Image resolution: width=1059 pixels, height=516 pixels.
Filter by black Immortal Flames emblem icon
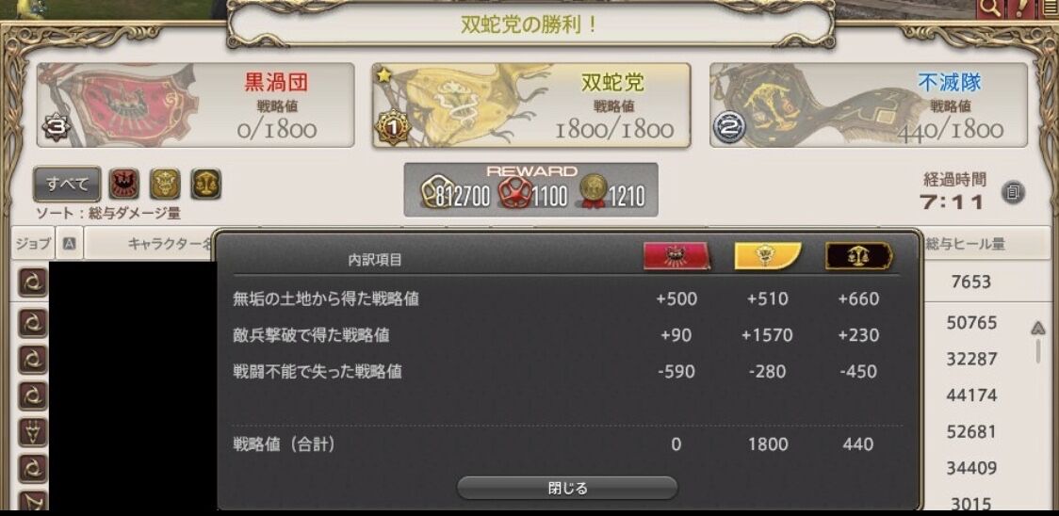(206, 184)
